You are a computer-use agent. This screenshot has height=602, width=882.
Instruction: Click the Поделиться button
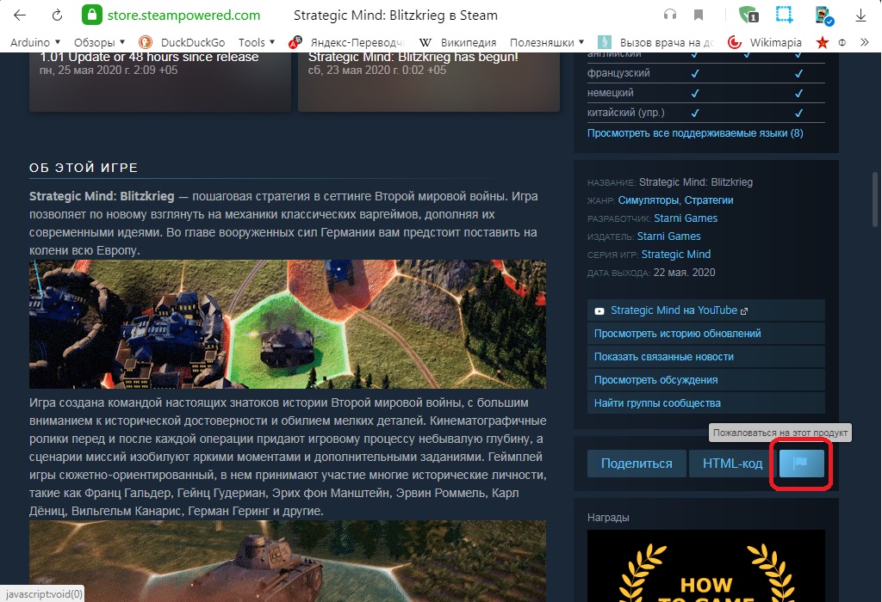tap(637, 464)
